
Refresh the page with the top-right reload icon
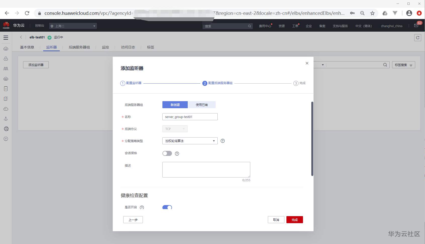(417, 38)
